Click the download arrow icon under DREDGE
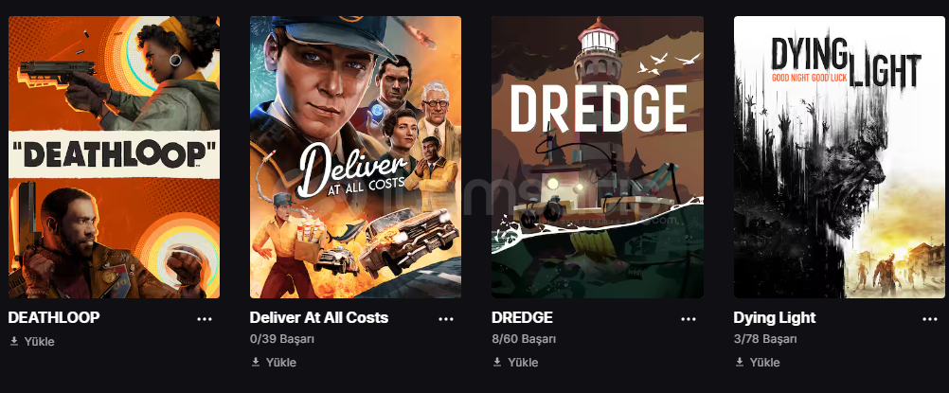The width and height of the screenshot is (949, 393). click(x=497, y=362)
